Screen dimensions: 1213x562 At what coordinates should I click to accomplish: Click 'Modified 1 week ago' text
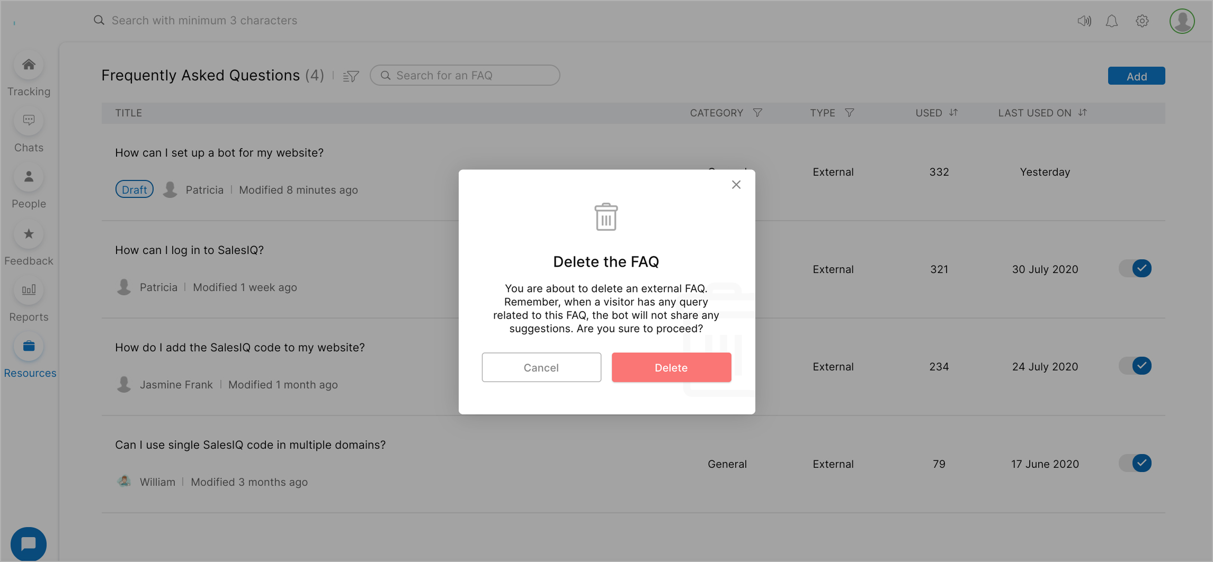click(x=245, y=287)
